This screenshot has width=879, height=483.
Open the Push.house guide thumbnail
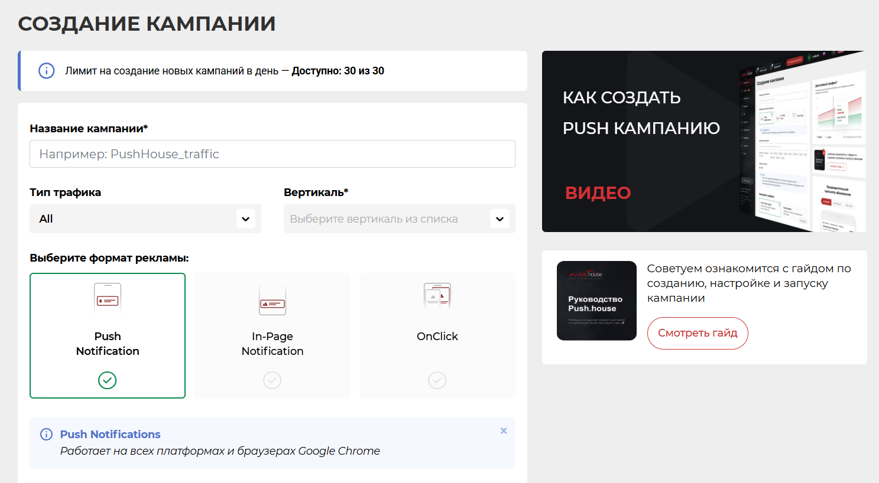596,301
